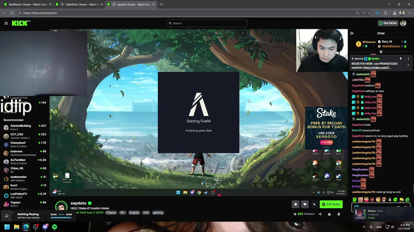Click the music progress bar
Viewport: 414px width, 232px height.
(x=61, y=217)
